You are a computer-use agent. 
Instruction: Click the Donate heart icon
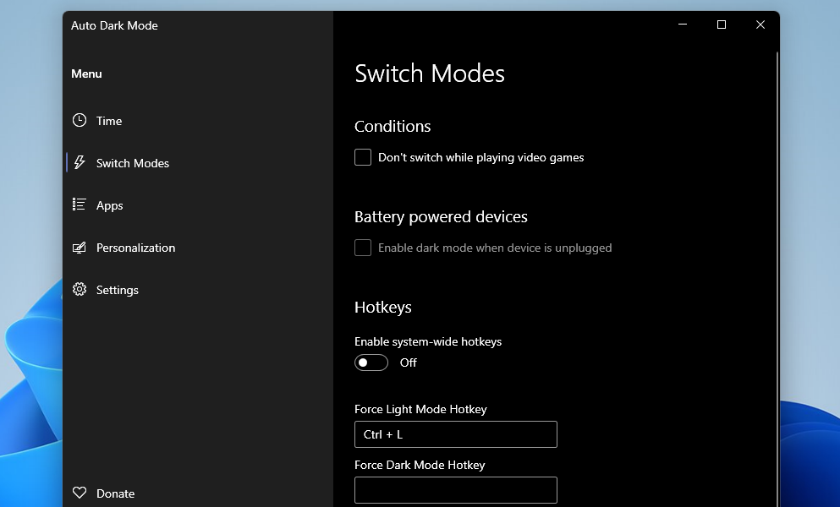pyautogui.click(x=79, y=493)
